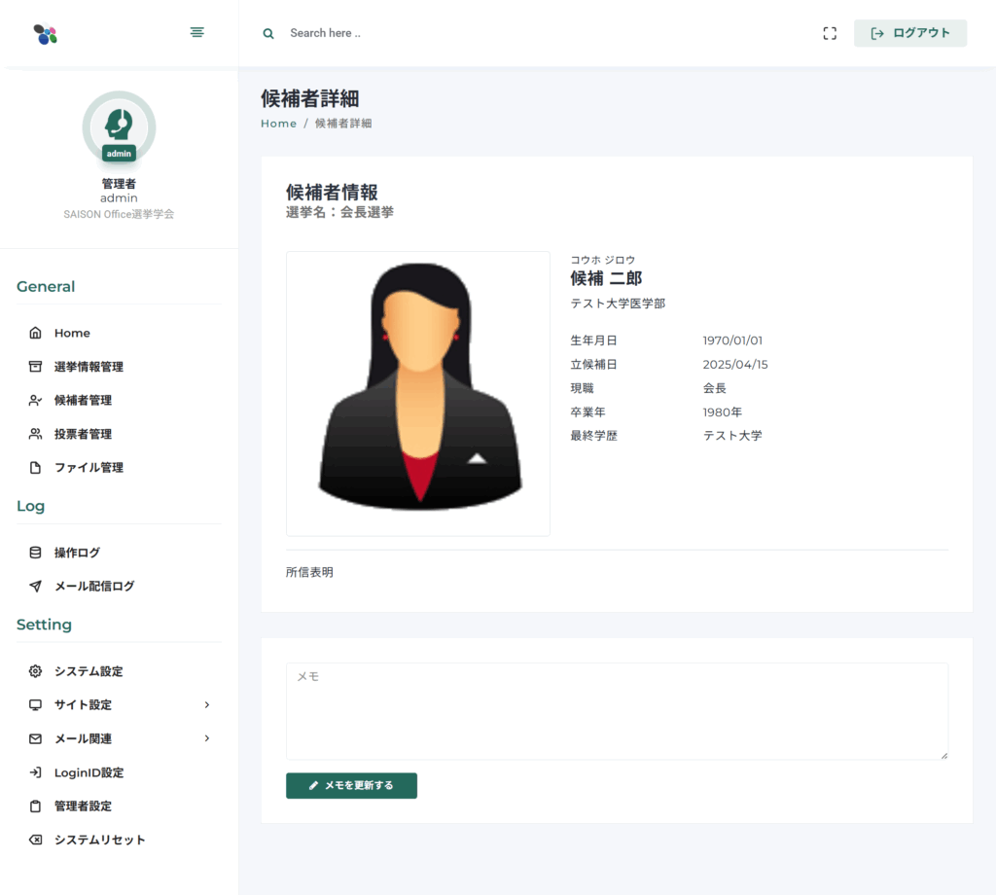This screenshot has height=895, width=996.
Task: Click the 現職 value 会長
Action: tap(715, 388)
